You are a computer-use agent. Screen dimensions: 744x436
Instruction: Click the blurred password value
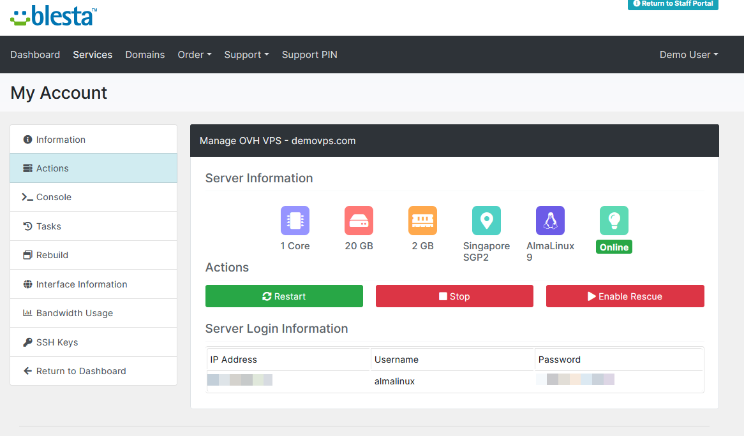575,379
